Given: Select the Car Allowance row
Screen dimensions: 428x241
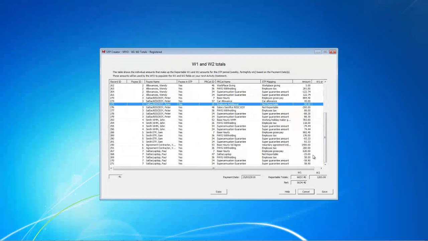Looking at the screenshot, I should pos(216,101).
